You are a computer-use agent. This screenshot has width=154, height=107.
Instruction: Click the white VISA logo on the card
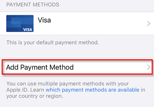[x=27, y=30]
